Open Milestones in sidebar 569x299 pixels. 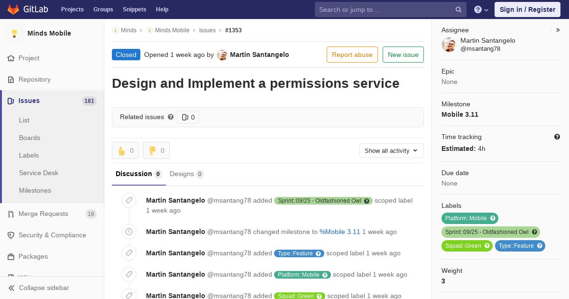[35, 190]
